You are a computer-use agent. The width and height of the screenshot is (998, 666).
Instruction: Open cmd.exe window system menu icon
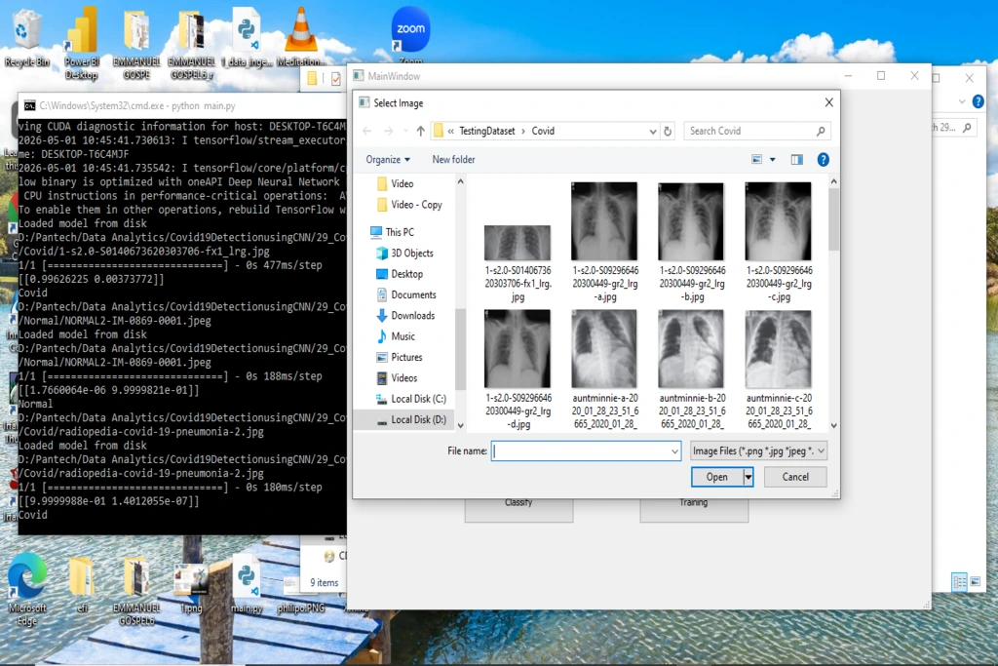(29, 105)
